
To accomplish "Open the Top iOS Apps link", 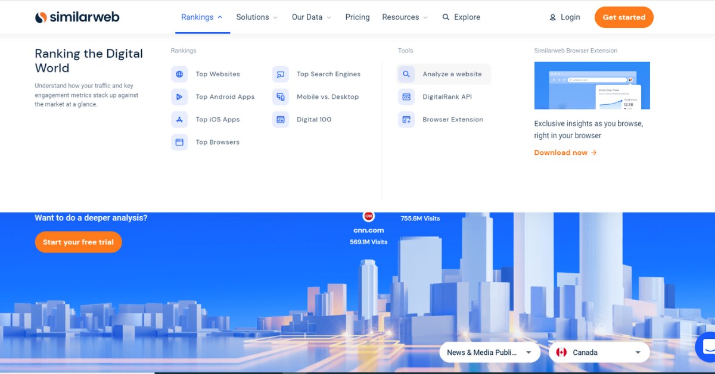I will point(218,120).
